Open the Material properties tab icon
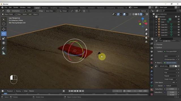This screenshot has height=101, width=181. click(152, 89)
